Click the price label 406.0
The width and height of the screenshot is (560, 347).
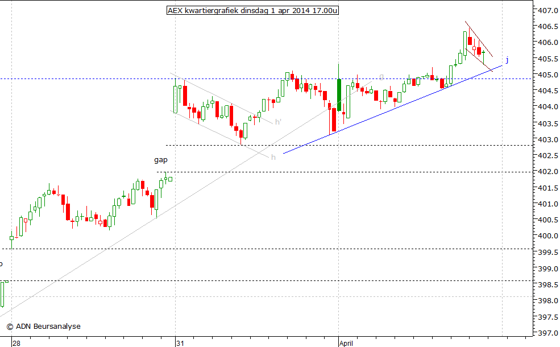pos(548,43)
